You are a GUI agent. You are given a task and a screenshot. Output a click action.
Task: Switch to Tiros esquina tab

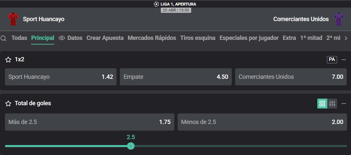[x=198, y=38]
